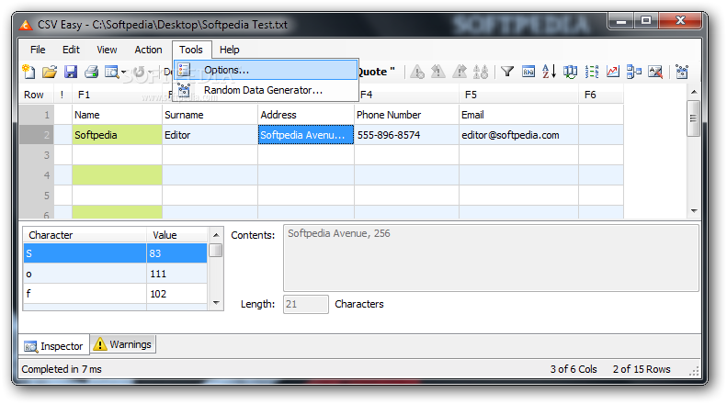
Task: Click the grid scroll up arrow
Action: (x=694, y=92)
